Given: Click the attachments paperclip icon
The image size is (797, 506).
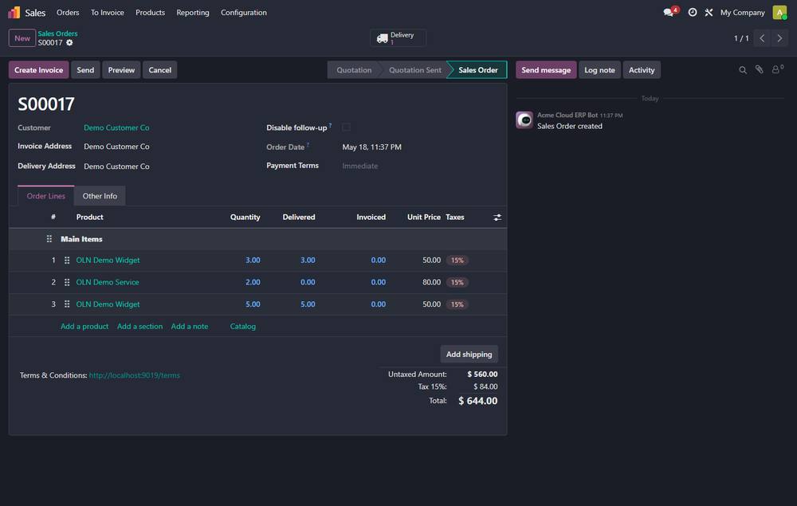Looking at the screenshot, I should [759, 69].
